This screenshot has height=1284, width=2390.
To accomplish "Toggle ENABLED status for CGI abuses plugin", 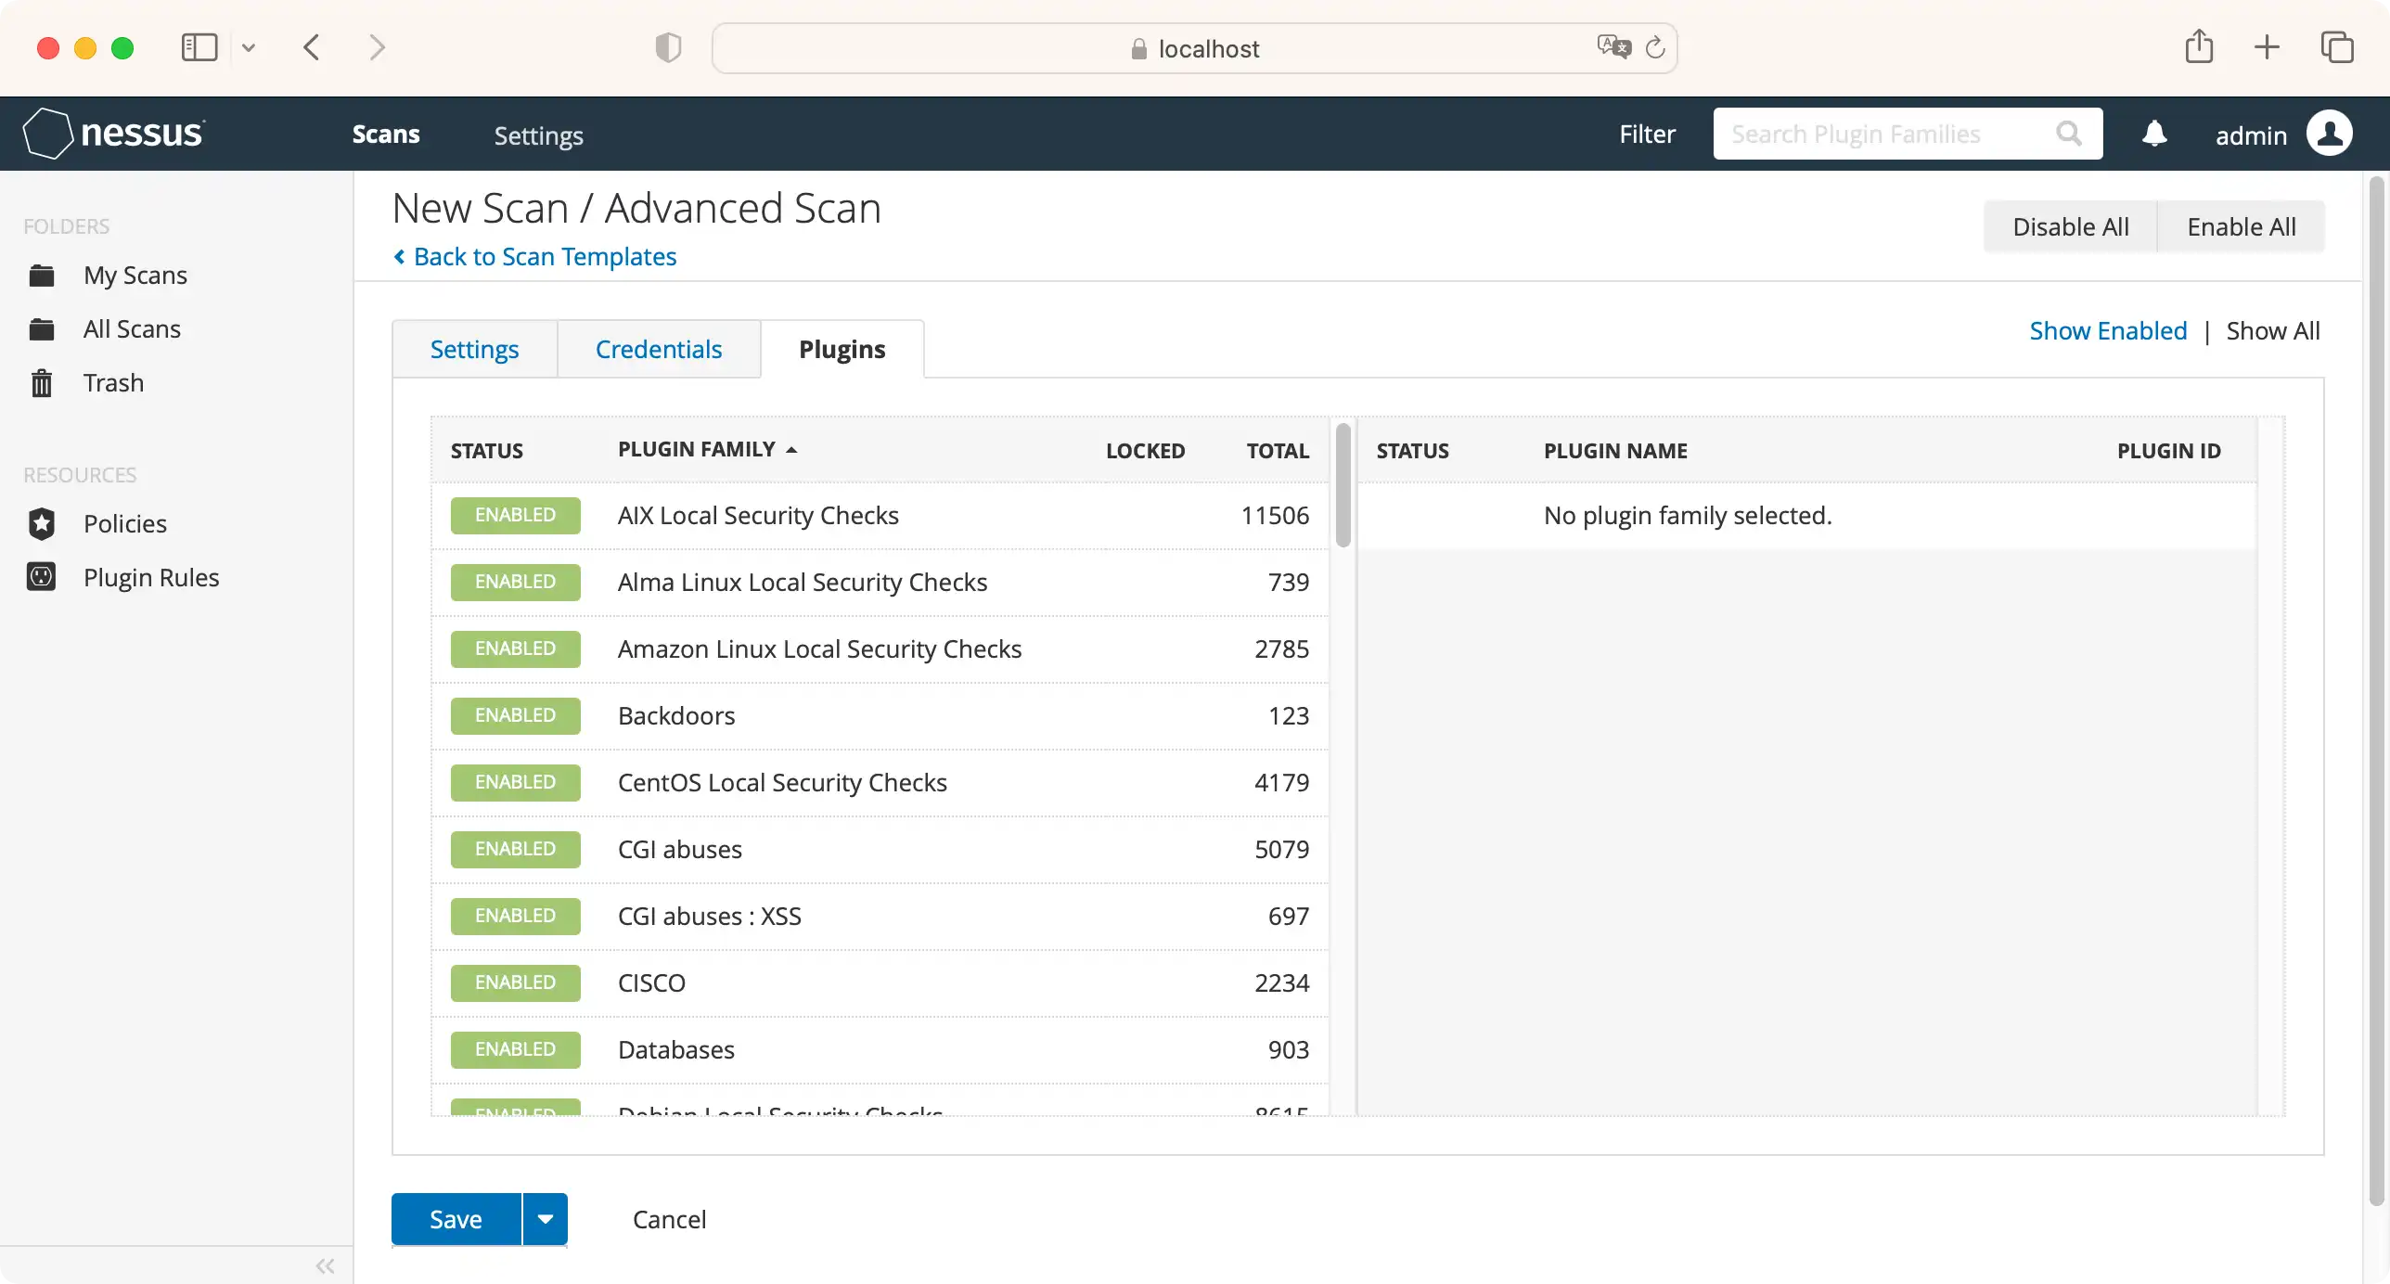I will pos(514,849).
